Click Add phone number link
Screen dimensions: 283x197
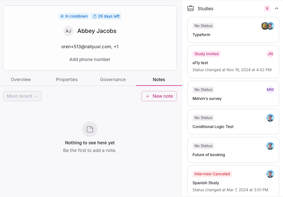[x=90, y=59]
